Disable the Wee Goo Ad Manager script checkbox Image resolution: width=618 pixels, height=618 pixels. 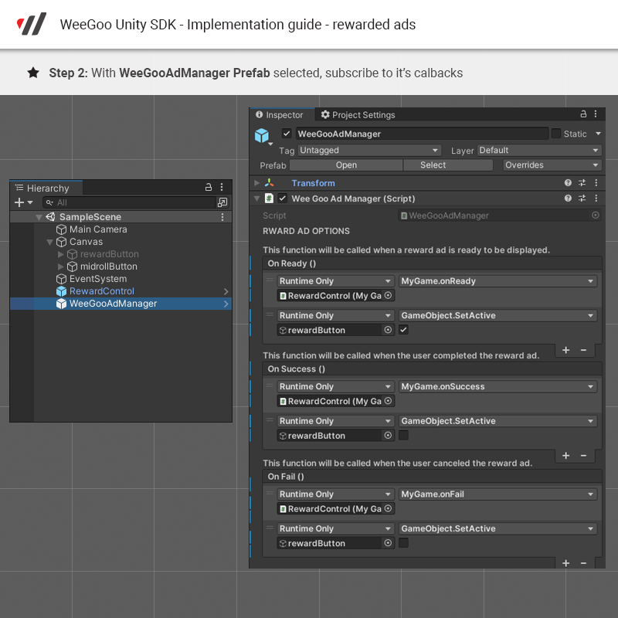coord(283,199)
